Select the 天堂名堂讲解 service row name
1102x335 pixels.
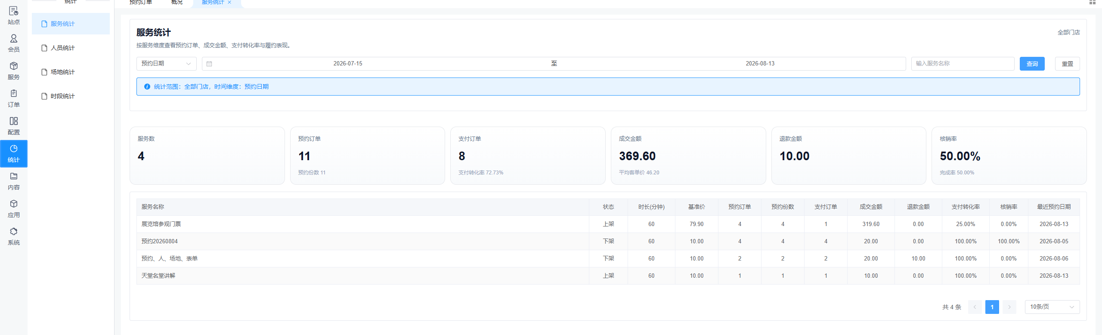[x=158, y=276]
